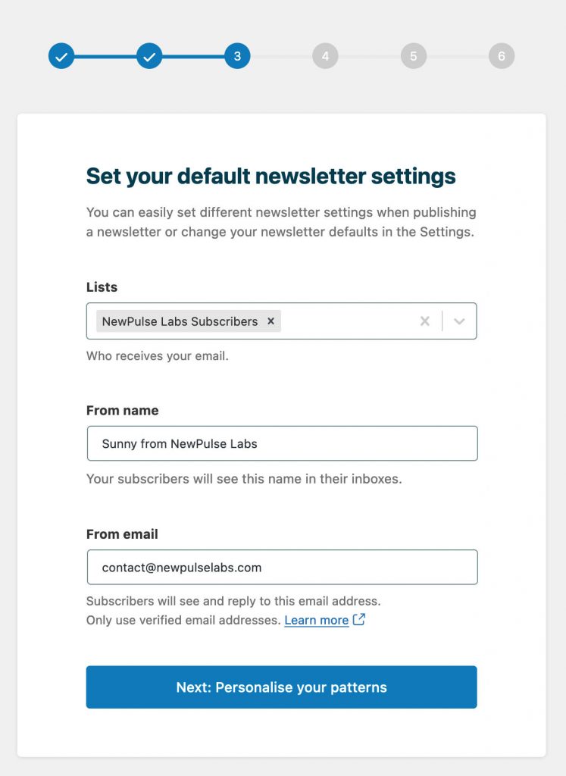Click Next: Personalise your patterns
Screen dimensions: 566x776
click(282, 687)
